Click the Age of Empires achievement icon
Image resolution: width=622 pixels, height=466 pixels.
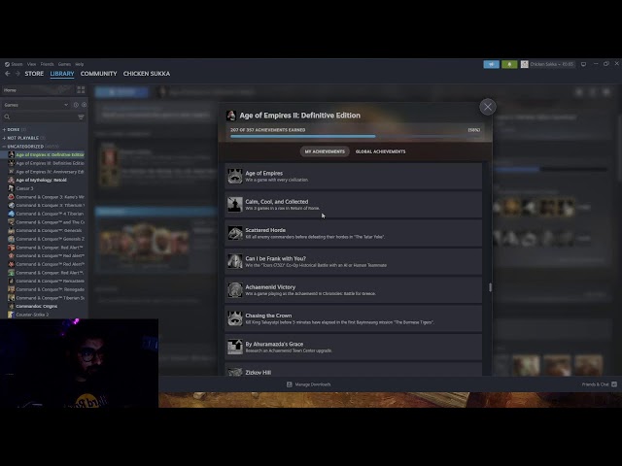(235, 176)
